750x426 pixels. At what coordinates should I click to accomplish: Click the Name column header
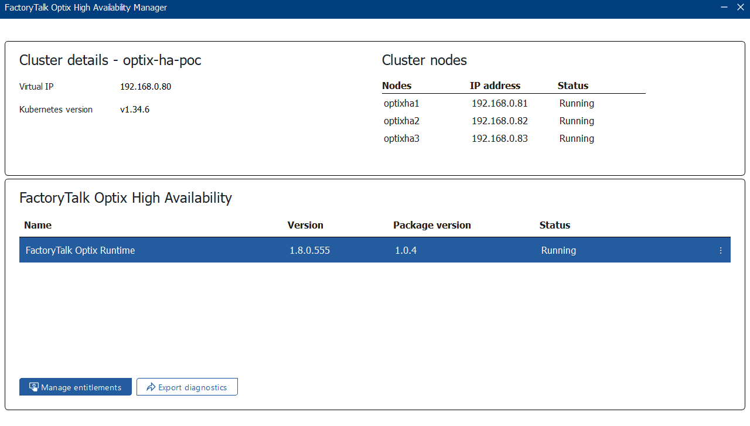click(x=38, y=225)
